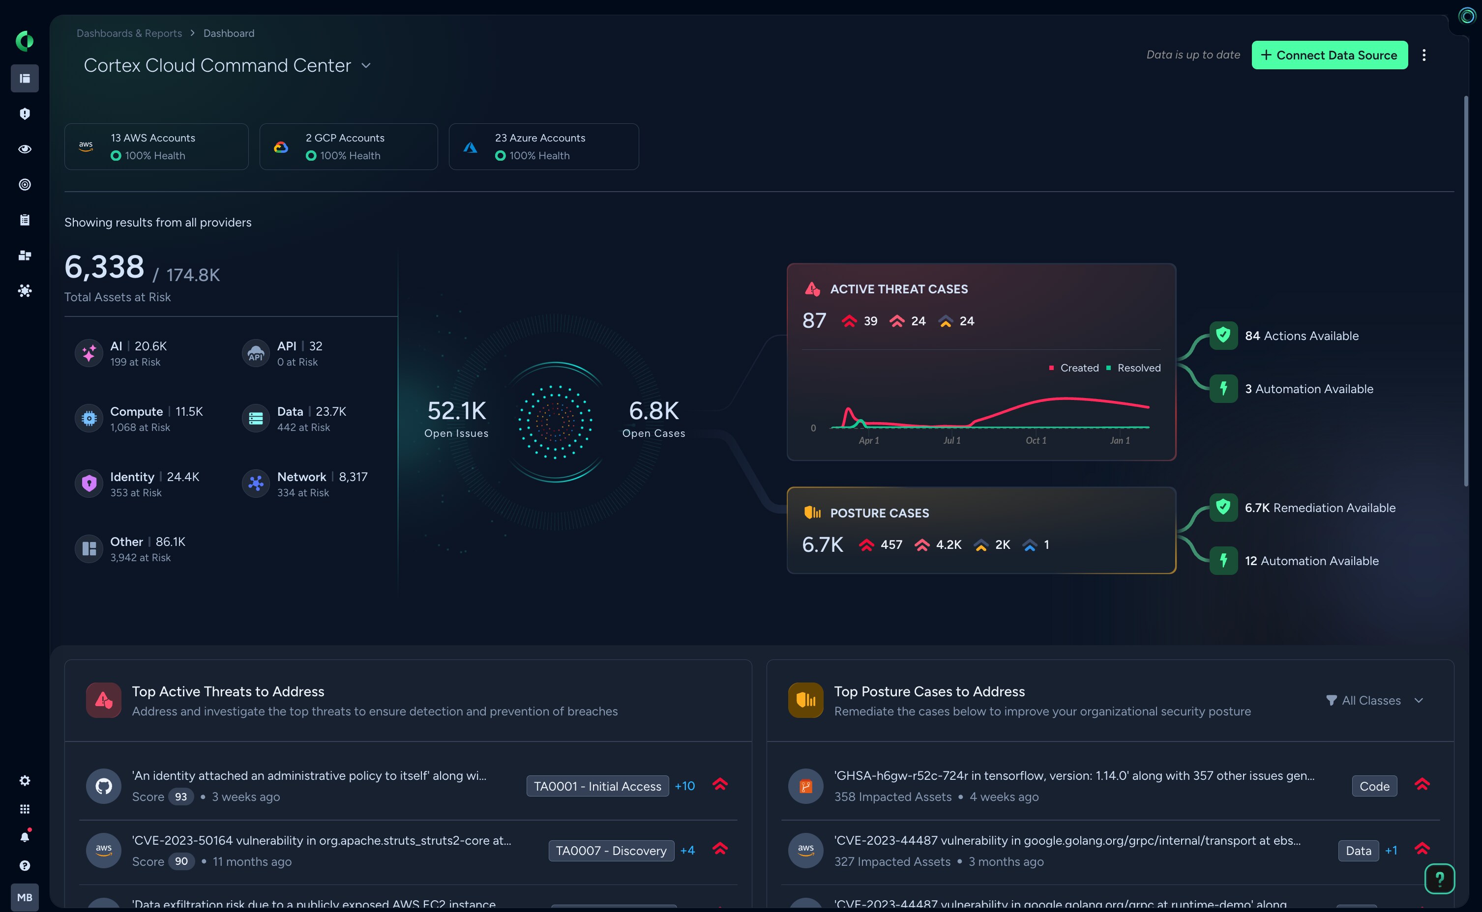Click the Identity assets shield icon
The image size is (1482, 912).
click(89, 483)
